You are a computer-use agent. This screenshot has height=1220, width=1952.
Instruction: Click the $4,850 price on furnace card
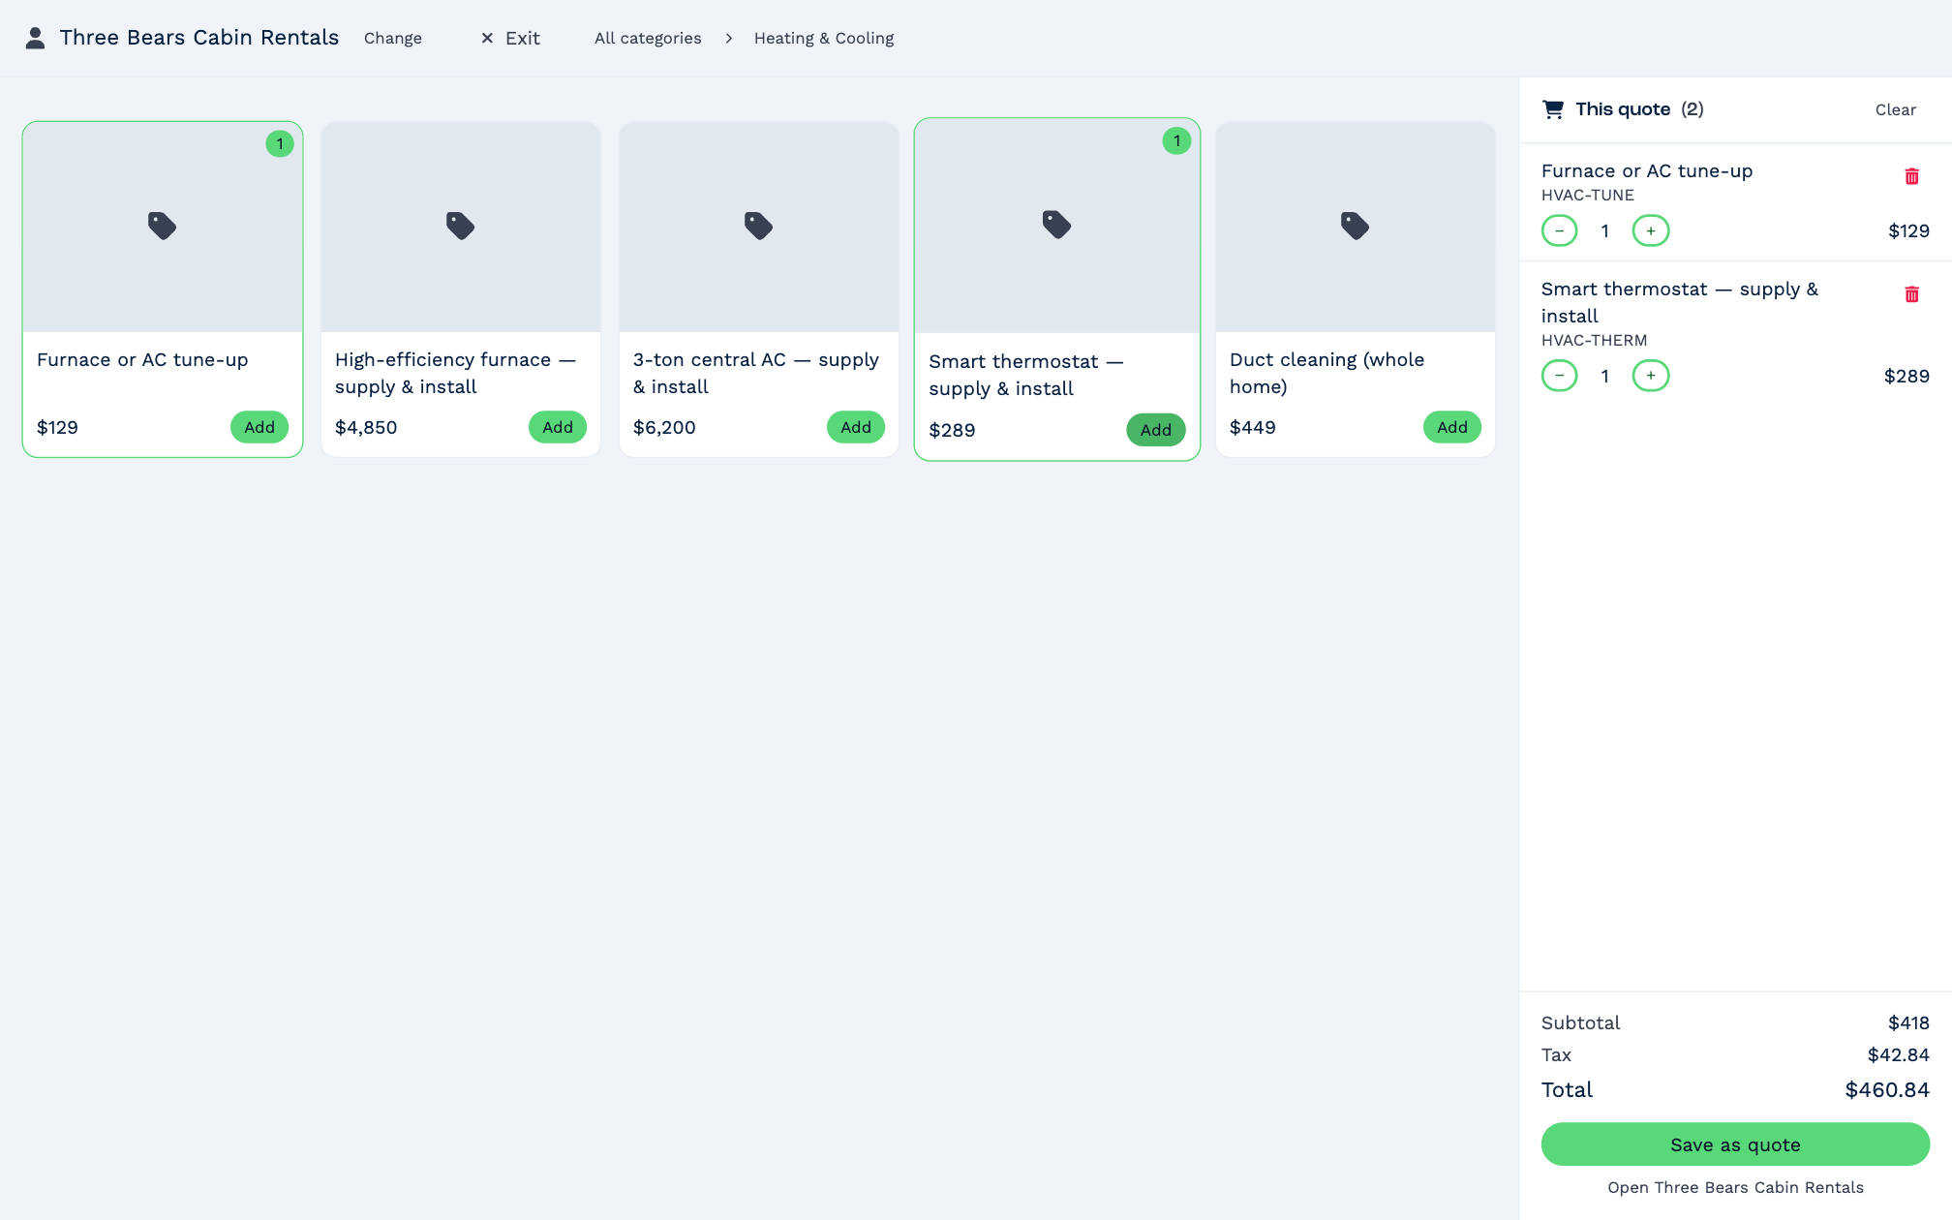pyautogui.click(x=366, y=427)
